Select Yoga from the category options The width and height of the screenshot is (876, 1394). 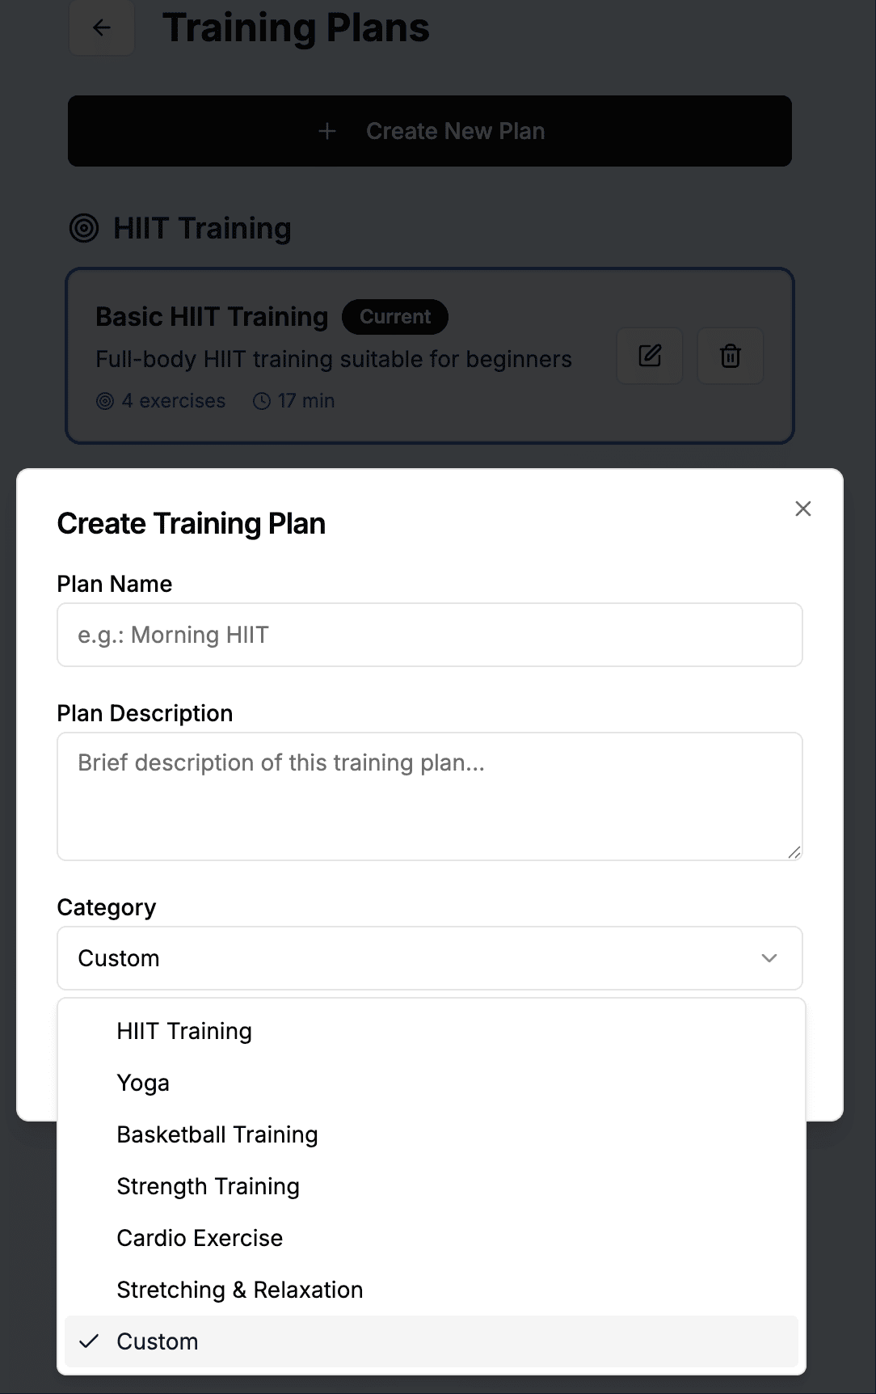click(x=143, y=1083)
